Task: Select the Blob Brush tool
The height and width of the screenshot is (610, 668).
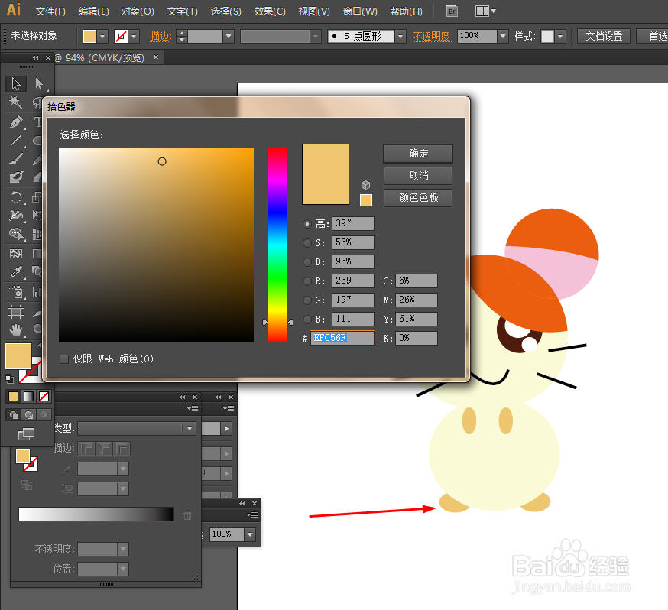Action: click(16, 177)
